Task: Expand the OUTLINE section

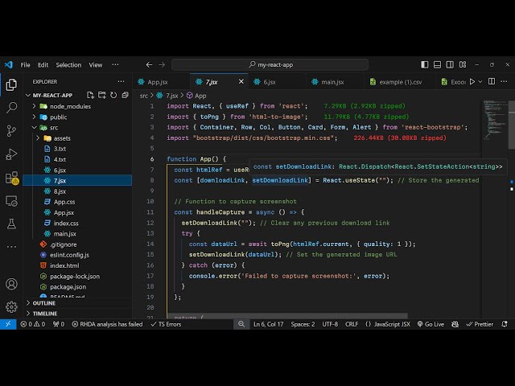Action: tap(44, 303)
